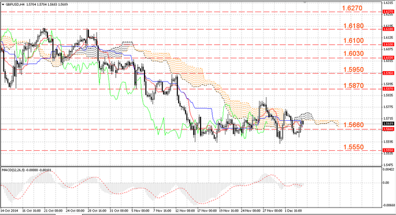Click the red 1.5870 tag on price axis

(x=388, y=89)
